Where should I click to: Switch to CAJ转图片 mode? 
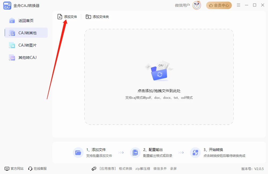[26, 45]
